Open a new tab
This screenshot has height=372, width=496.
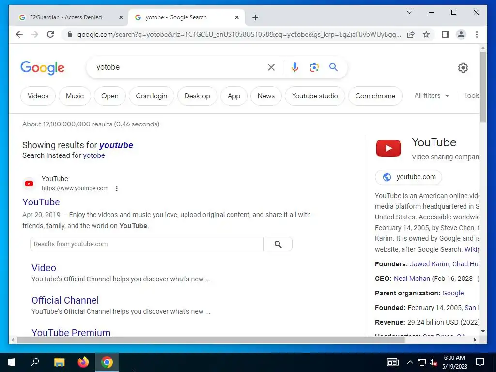coord(255,17)
